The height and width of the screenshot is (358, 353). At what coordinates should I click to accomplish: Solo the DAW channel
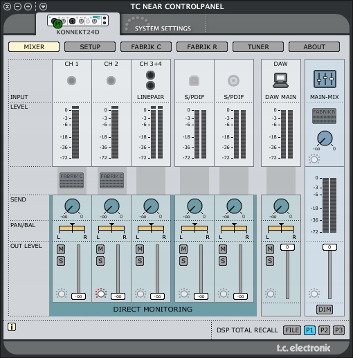click(x=270, y=261)
